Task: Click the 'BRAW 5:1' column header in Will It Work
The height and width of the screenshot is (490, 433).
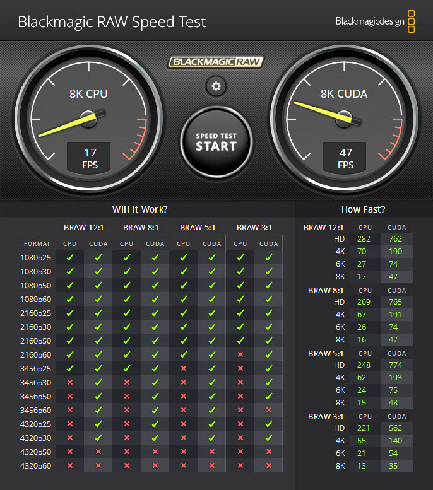Action: 198,228
